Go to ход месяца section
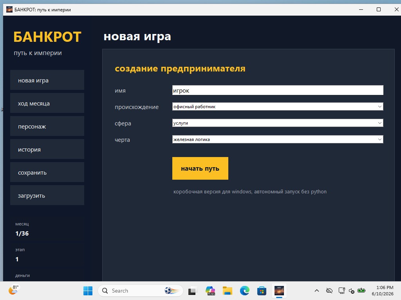Screen dimensions: 401x300 click(x=47, y=103)
